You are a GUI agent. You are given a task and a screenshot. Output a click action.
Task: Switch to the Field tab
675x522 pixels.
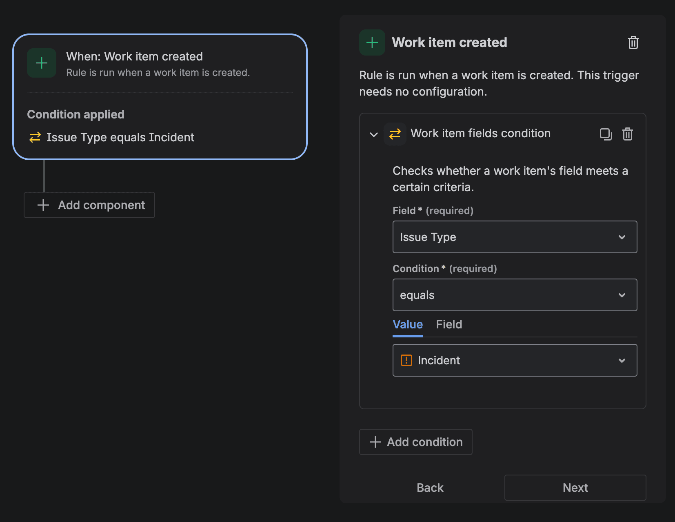coord(449,324)
